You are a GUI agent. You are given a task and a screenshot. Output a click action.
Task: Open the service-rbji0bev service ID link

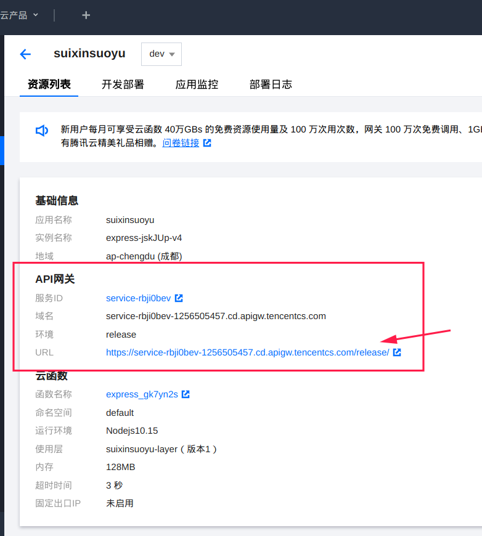138,298
